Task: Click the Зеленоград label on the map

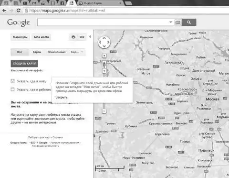Action: click(174, 63)
